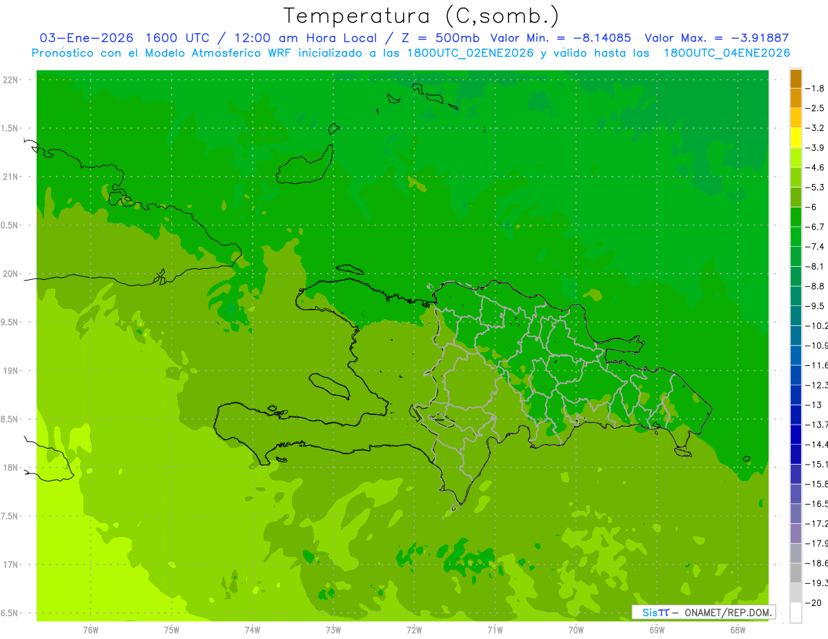Click the "-8.8" legend value
This screenshot has height=639, width=828.
click(816, 286)
